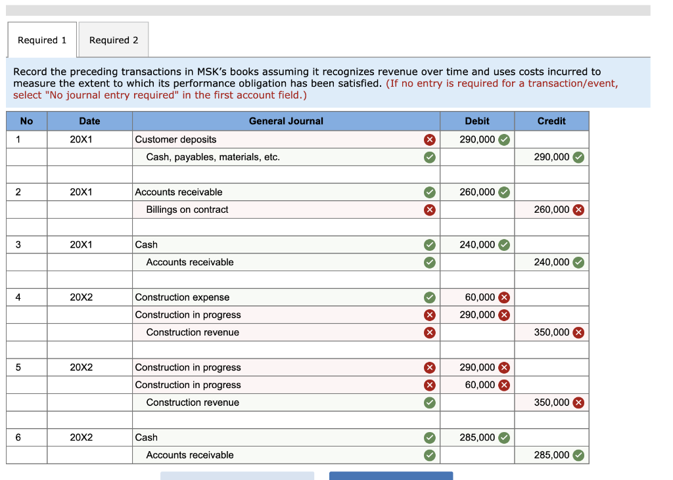Click green check beside Construction revenue in entry 5

pyautogui.click(x=429, y=402)
